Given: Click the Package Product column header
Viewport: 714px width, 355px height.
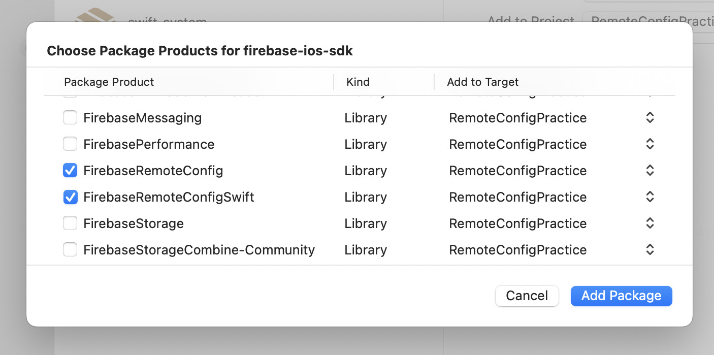Looking at the screenshot, I should pyautogui.click(x=109, y=82).
